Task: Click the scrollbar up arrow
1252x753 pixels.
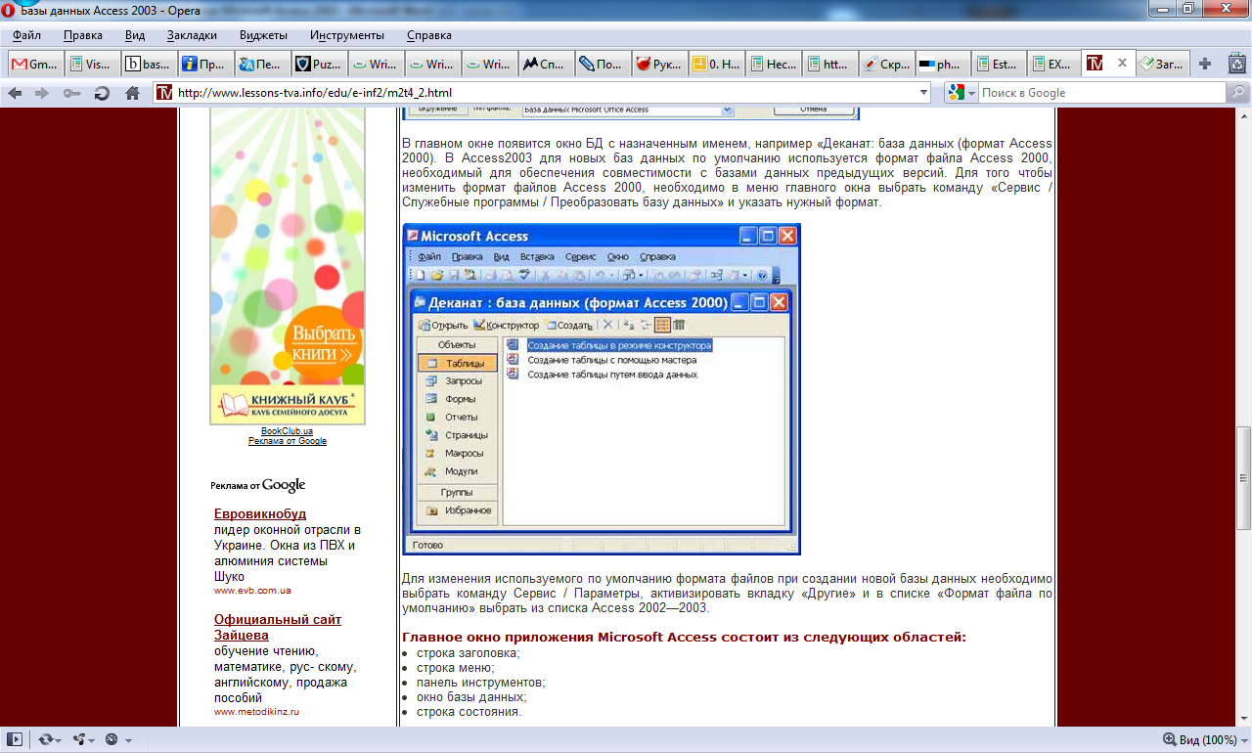Action: tap(1243, 117)
